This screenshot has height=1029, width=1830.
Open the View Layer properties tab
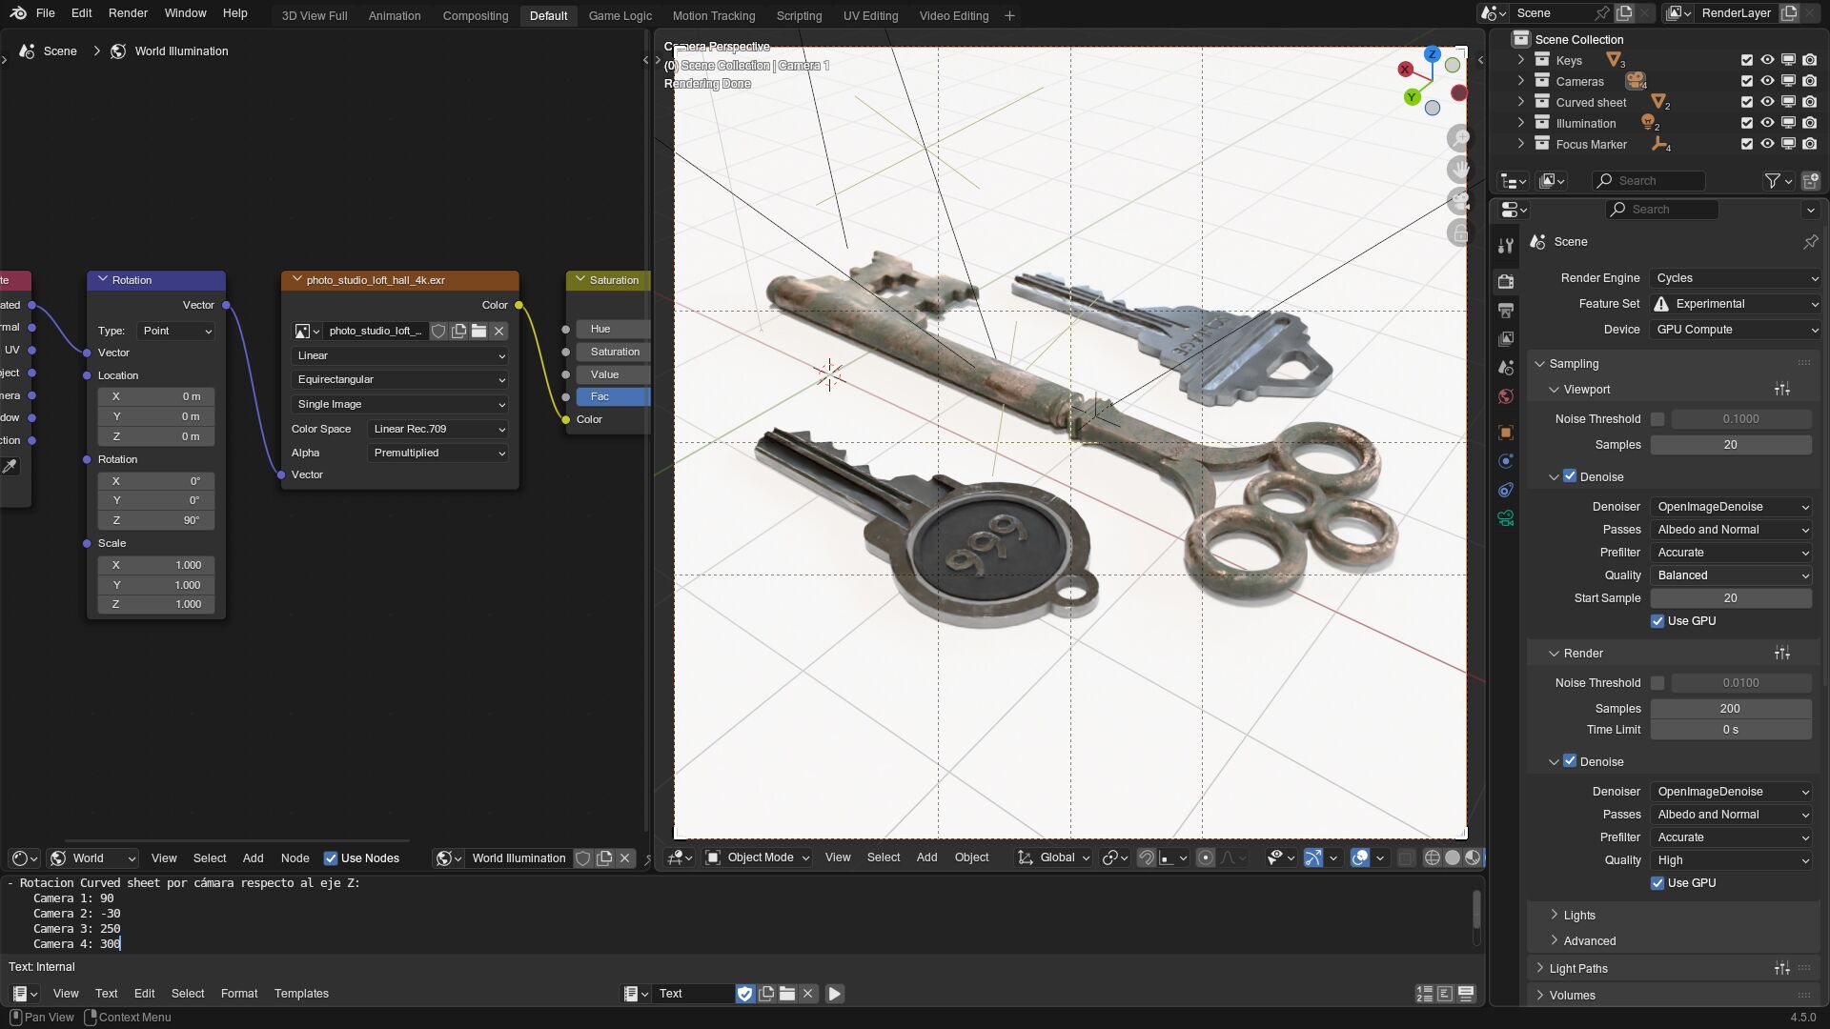[1506, 339]
